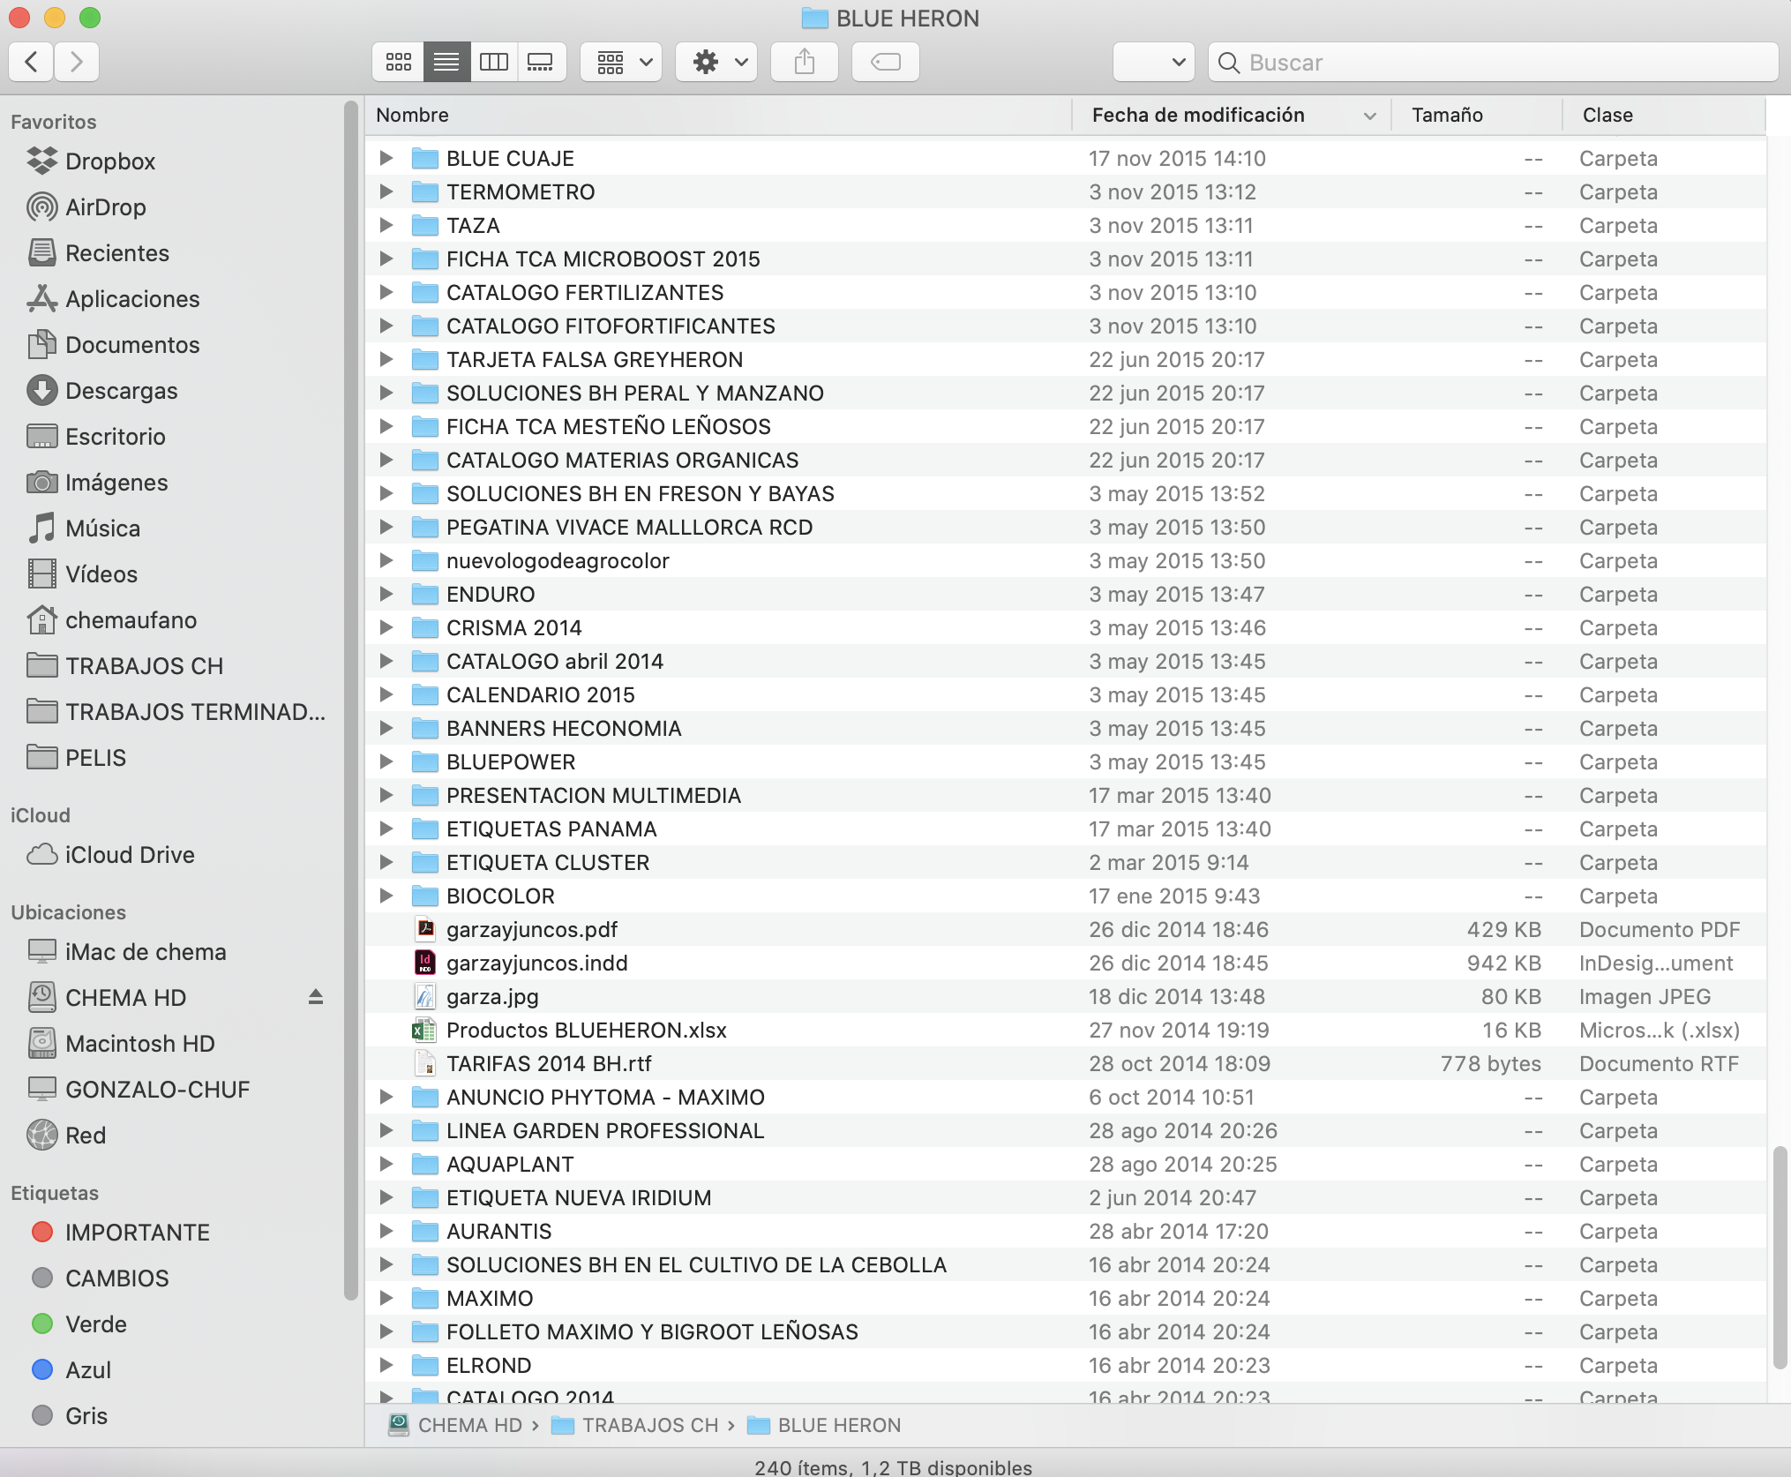Open AirDrop in the sidebar
The width and height of the screenshot is (1791, 1477).
click(x=105, y=207)
